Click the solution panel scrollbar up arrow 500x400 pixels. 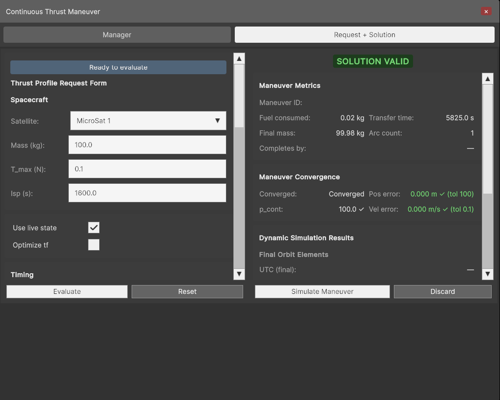pyautogui.click(x=488, y=79)
